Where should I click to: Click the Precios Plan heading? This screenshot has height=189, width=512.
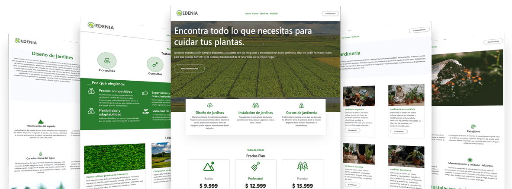click(255, 156)
